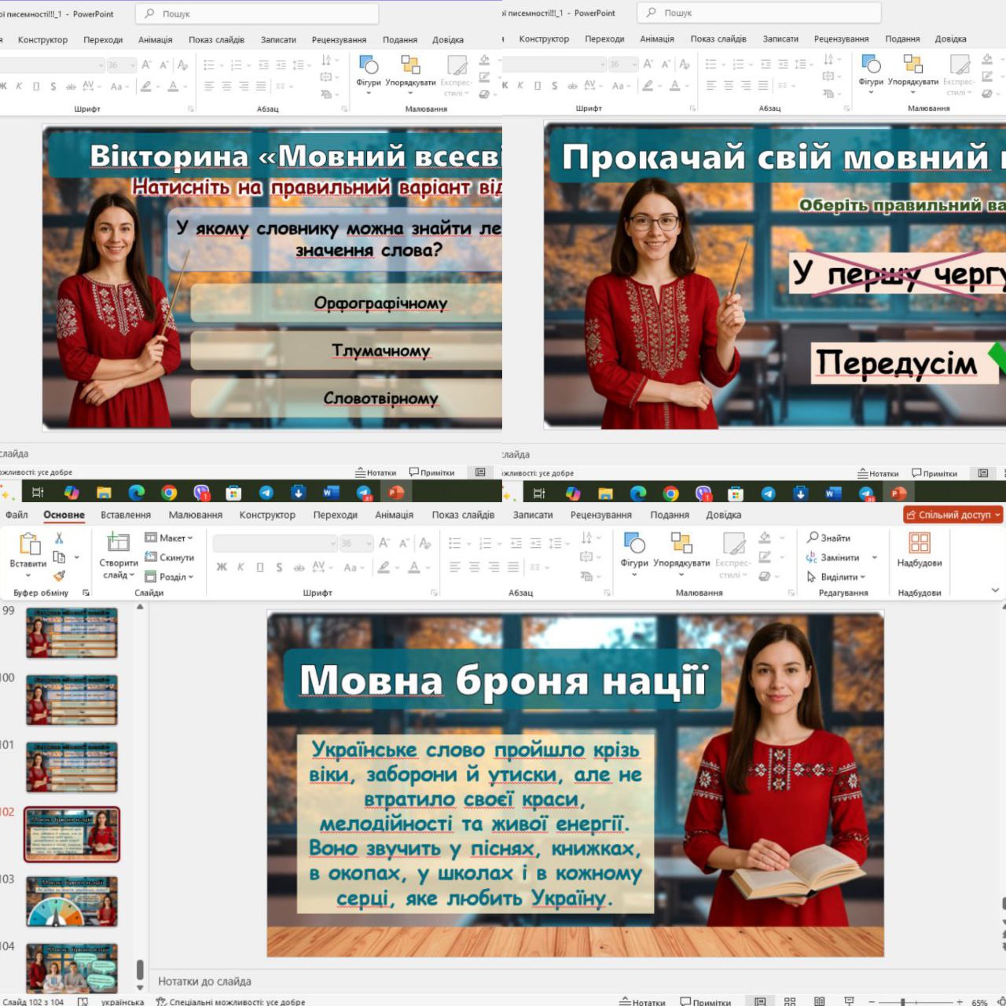The height and width of the screenshot is (1006, 1006).
Task: Open the Розділ section dropdown
Action: [x=169, y=577]
